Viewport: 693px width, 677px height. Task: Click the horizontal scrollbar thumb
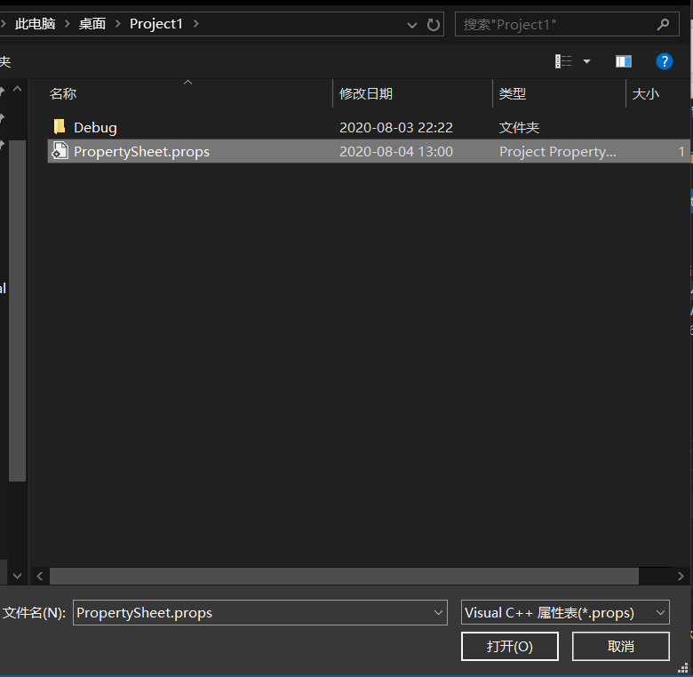pyautogui.click(x=344, y=577)
